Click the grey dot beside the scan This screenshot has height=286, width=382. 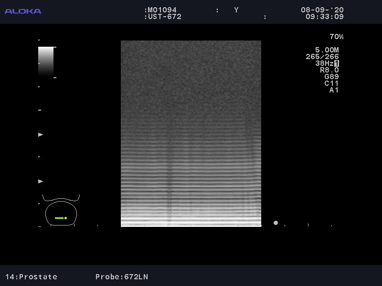(x=276, y=223)
